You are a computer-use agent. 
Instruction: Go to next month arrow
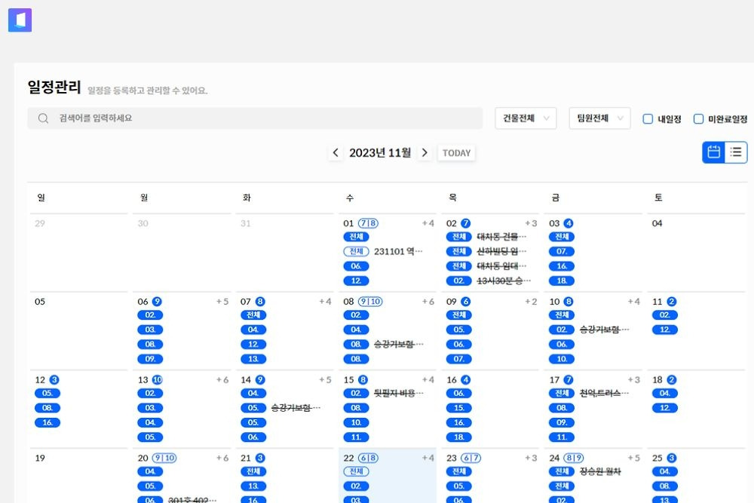point(425,153)
